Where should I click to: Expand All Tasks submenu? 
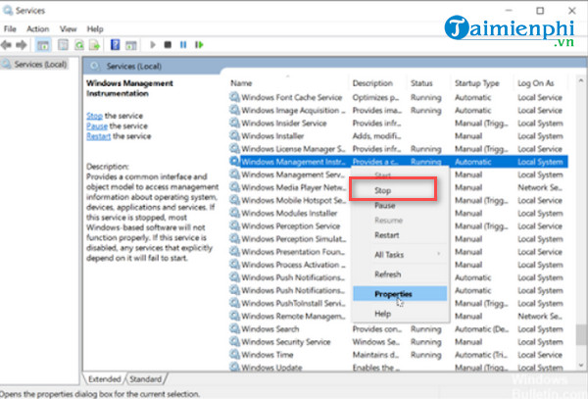pyautogui.click(x=400, y=255)
